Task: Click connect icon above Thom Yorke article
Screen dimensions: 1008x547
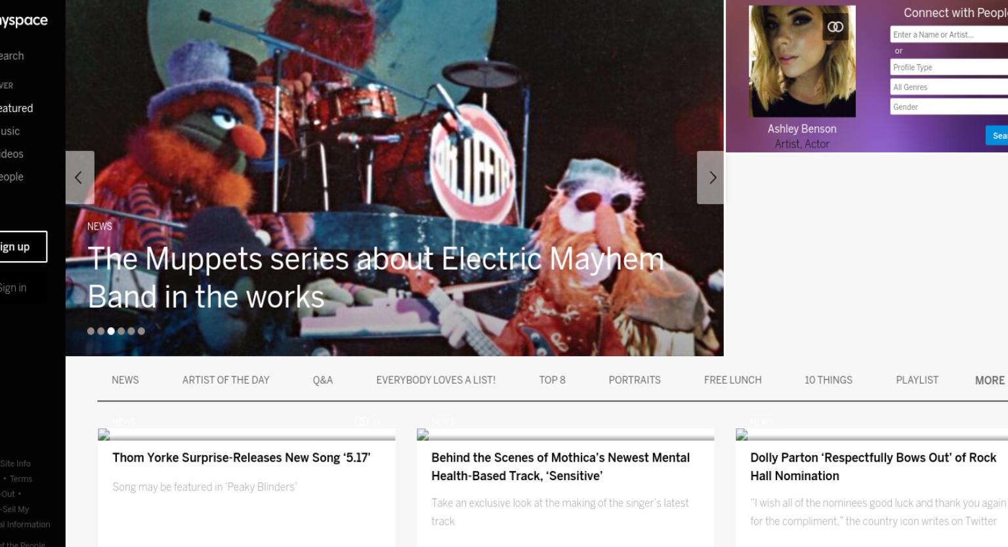Action: (x=362, y=422)
